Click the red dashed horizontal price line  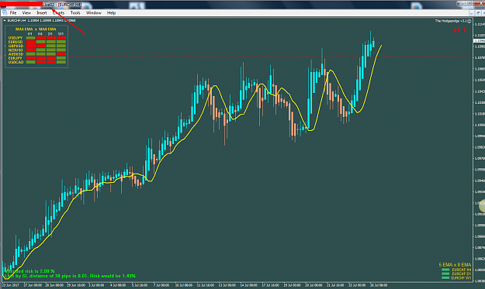coord(237,57)
